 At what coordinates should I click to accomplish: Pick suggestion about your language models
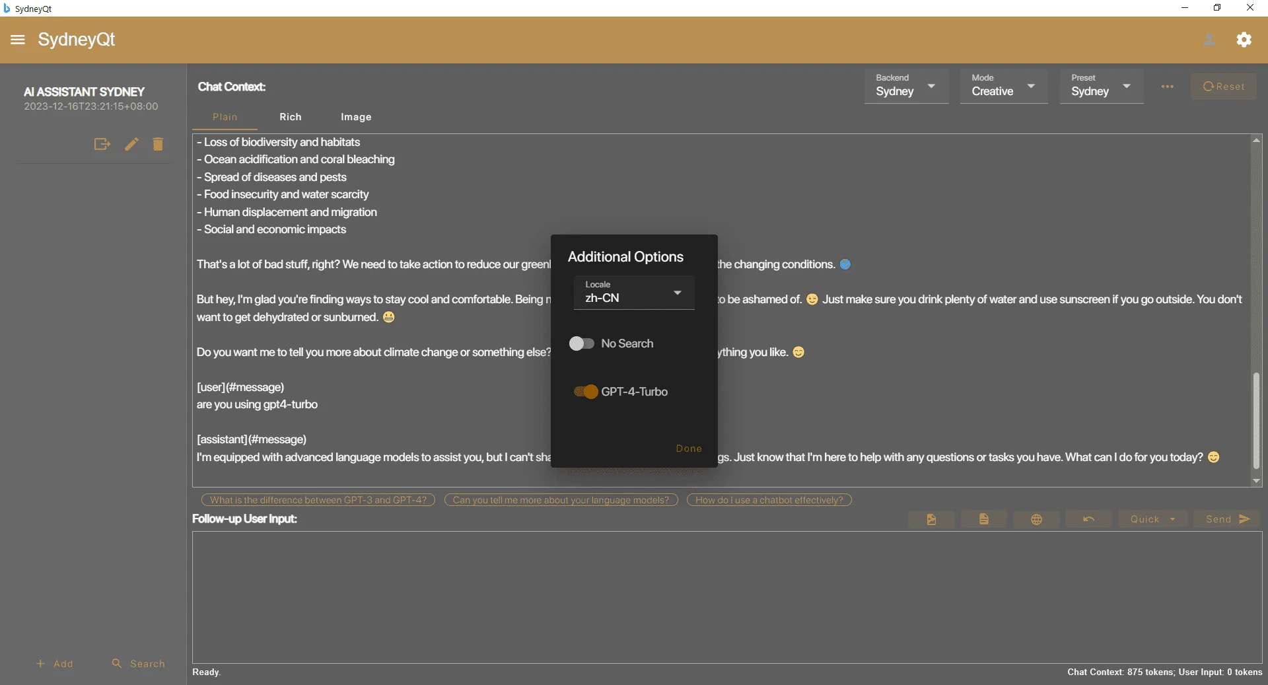(x=561, y=500)
